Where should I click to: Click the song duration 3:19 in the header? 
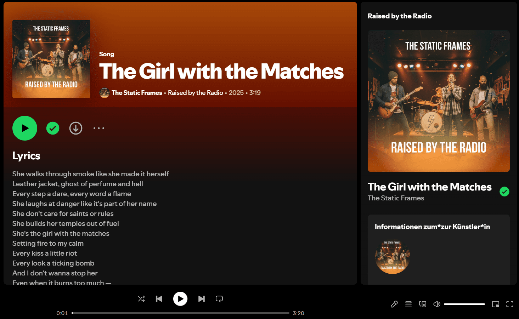point(255,93)
